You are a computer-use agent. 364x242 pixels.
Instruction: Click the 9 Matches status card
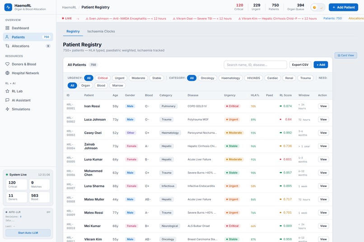pyautogui.click(x=39, y=184)
